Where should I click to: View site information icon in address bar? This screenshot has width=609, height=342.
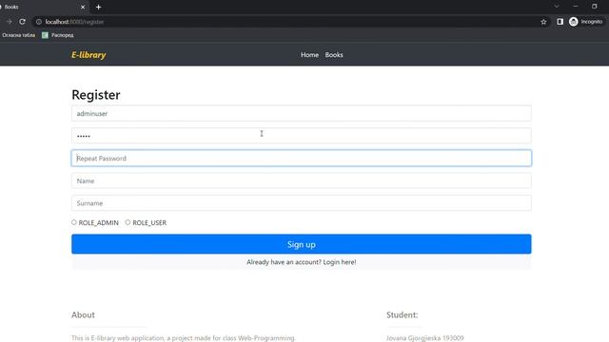(38, 22)
